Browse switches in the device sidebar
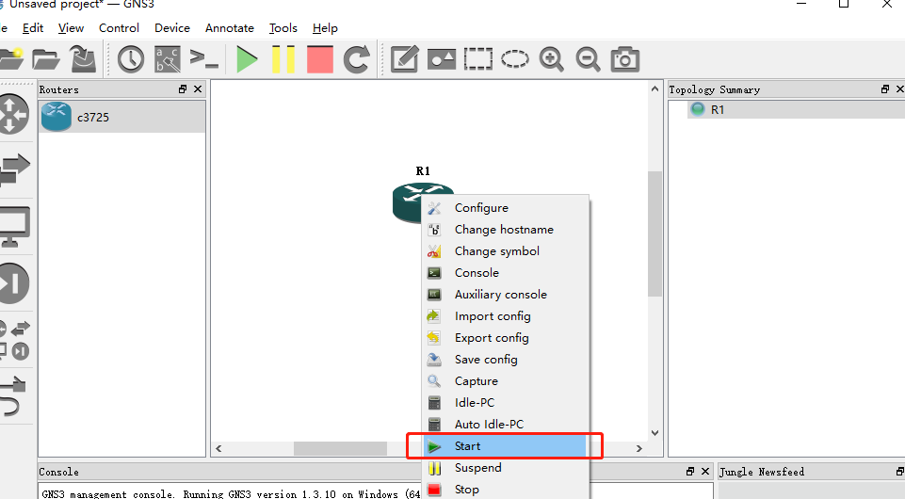Screen dimensions: 905x499 click(14, 169)
